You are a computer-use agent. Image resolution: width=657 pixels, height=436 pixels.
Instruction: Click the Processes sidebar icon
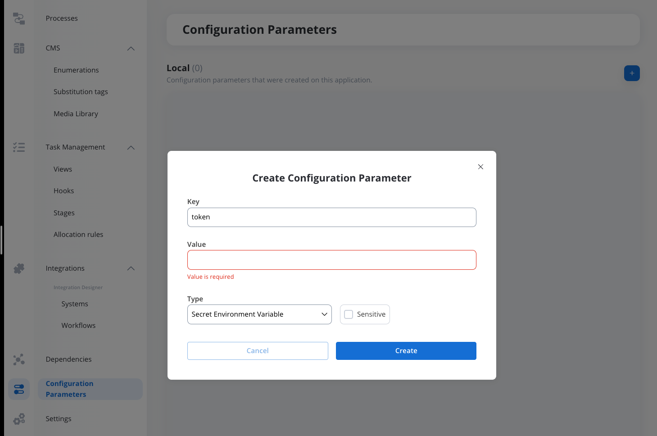point(19,18)
